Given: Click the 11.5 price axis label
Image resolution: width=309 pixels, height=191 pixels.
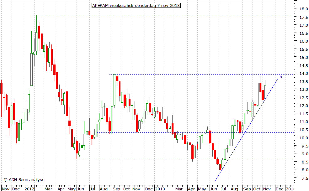Looking at the screenshot, I should tap(304, 114).
